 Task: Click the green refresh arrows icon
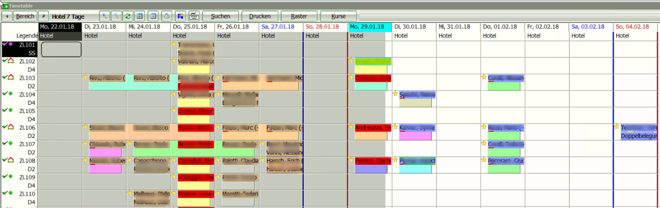pyautogui.click(x=128, y=16)
